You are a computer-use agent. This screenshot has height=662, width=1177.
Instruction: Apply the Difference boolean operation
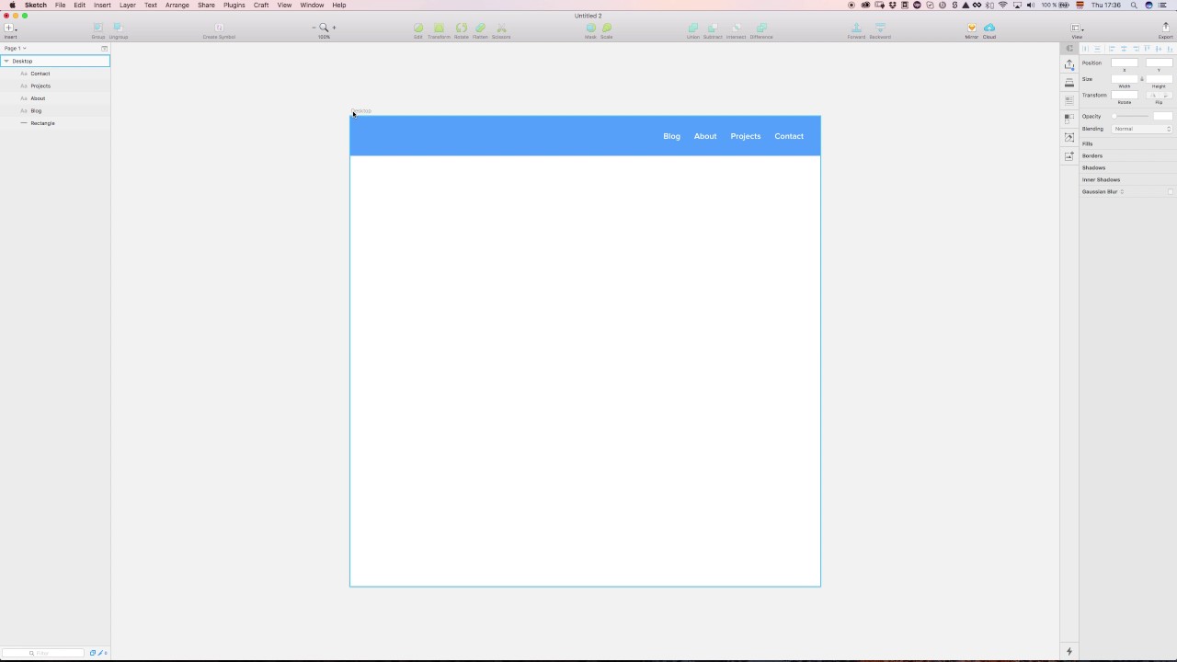pos(761,28)
